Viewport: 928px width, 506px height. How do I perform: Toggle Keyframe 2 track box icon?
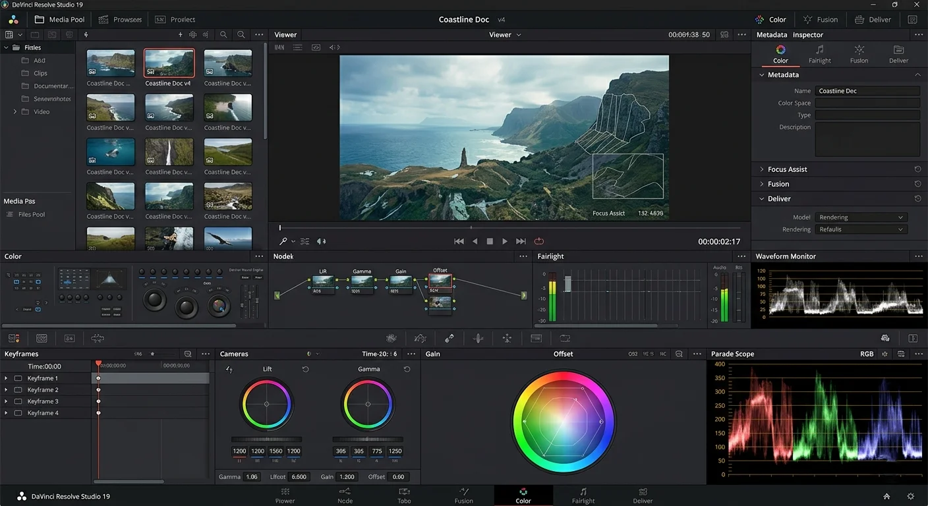18,390
